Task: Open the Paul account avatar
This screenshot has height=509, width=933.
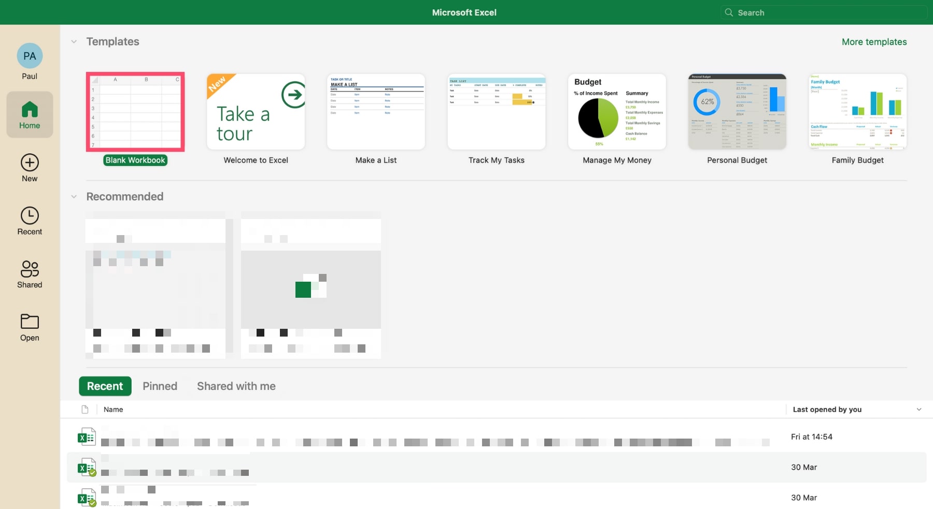Action: (30, 56)
